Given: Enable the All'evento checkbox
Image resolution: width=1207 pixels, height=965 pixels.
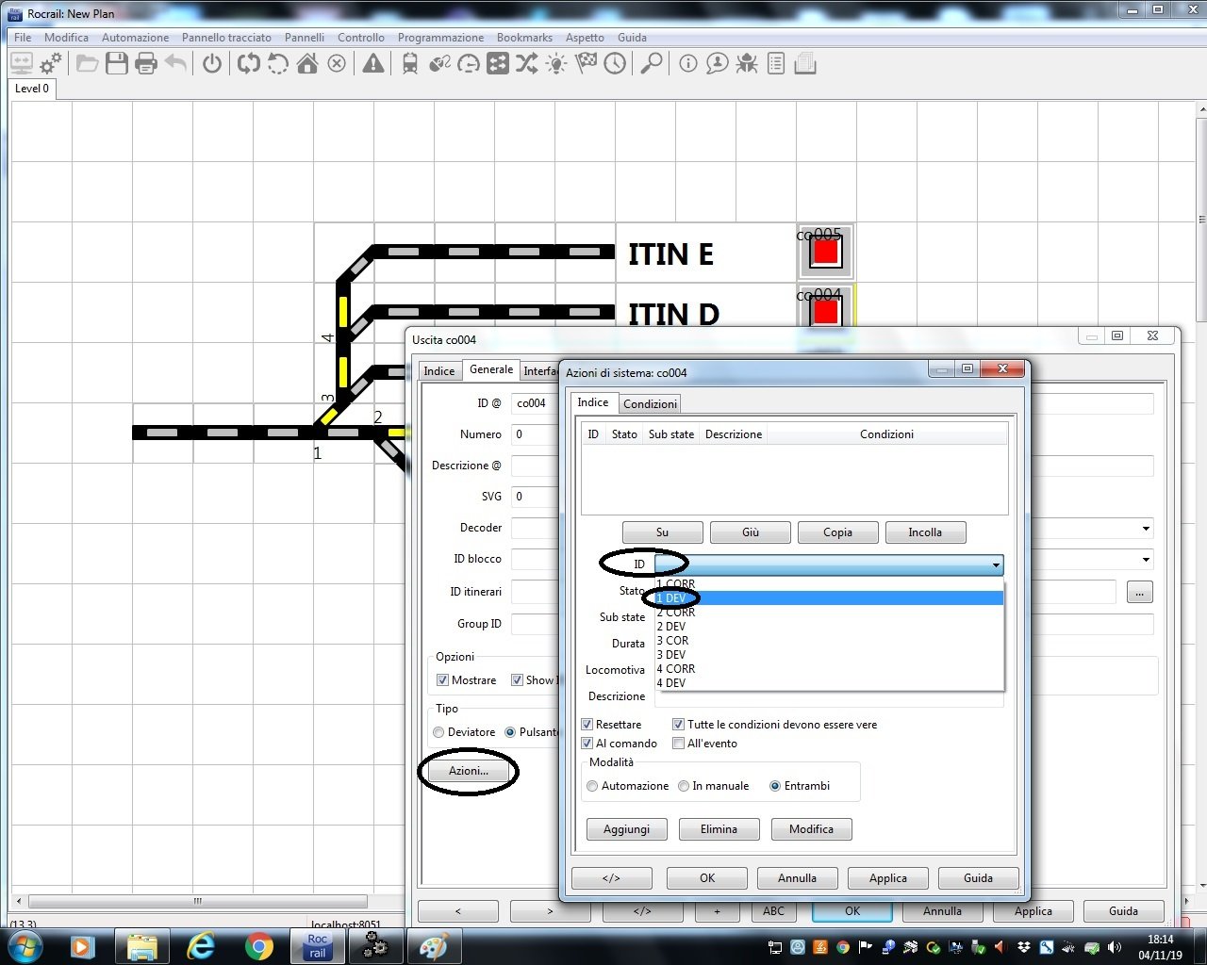Looking at the screenshot, I should pyautogui.click(x=678, y=744).
